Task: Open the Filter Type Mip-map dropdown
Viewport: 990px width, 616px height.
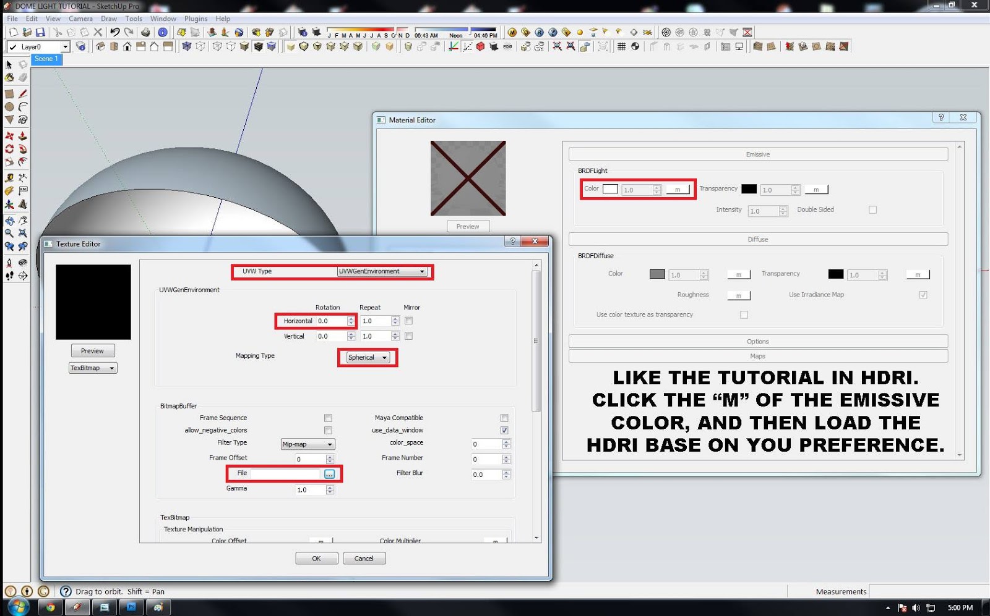Action: coord(308,444)
